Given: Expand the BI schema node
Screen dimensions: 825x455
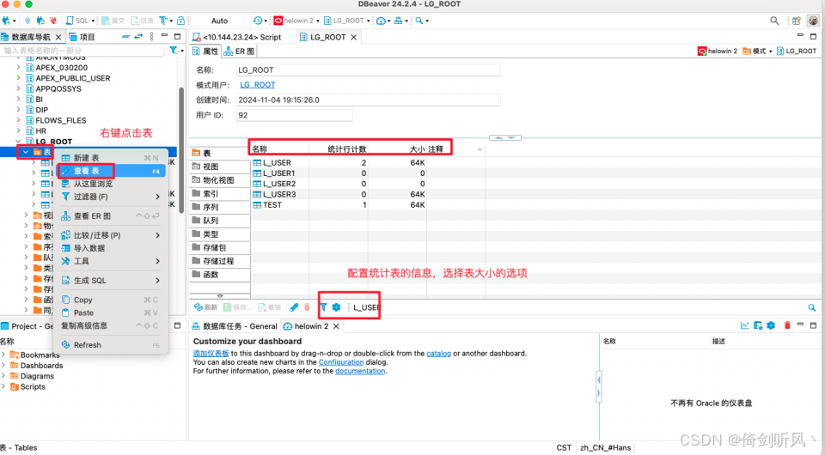Looking at the screenshot, I should pos(18,100).
